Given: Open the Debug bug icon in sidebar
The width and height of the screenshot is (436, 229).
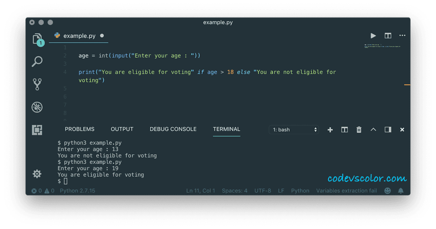Looking at the screenshot, I should tap(37, 107).
